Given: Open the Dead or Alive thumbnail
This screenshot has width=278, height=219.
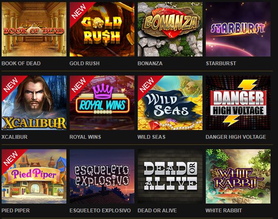Looking at the screenshot, I should click(170, 176).
